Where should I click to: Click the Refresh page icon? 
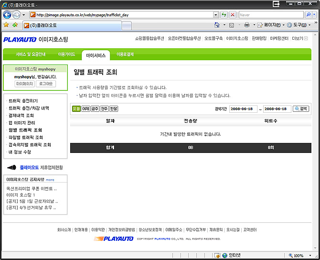point(224,15)
